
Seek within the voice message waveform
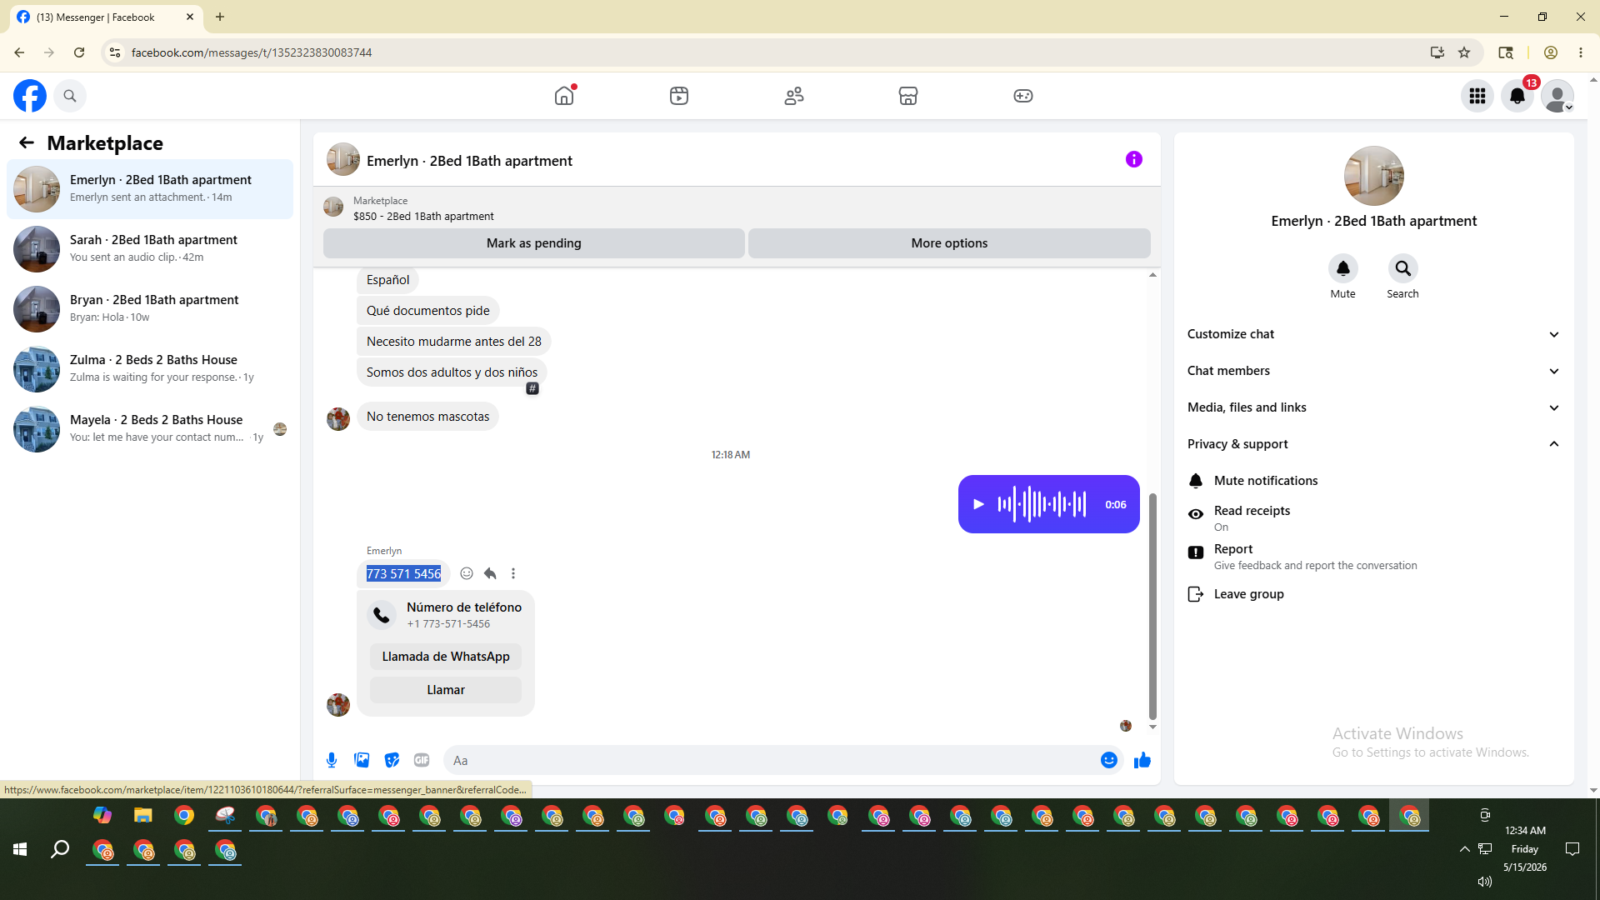point(1042,504)
